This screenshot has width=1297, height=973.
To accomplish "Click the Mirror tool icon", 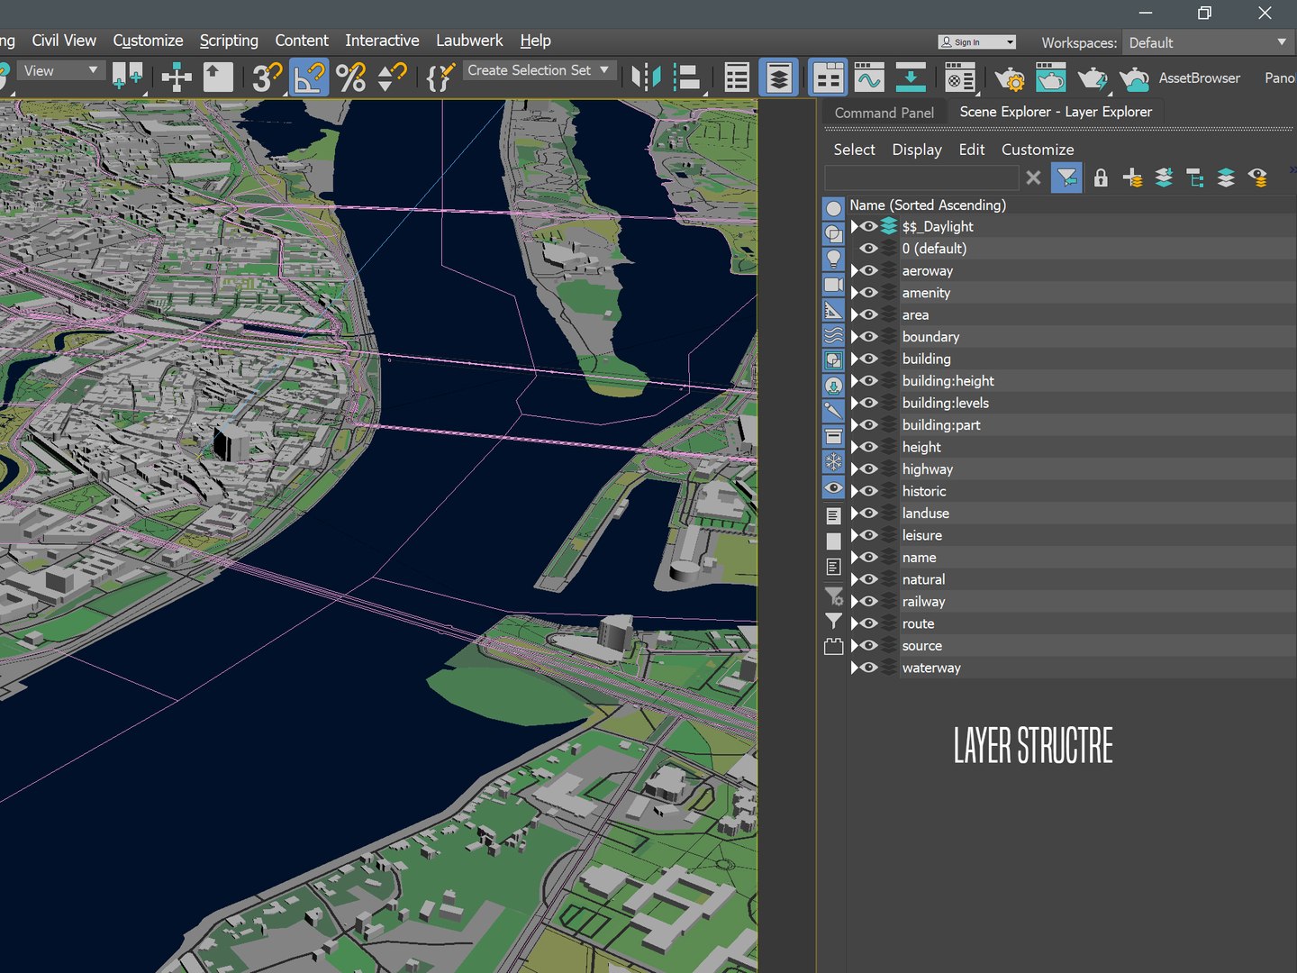I will (646, 77).
